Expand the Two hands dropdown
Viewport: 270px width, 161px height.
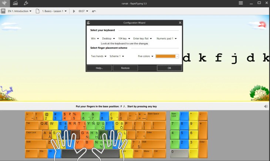pos(99,56)
